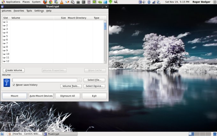Open the Favorites menu

[x=19, y=11]
